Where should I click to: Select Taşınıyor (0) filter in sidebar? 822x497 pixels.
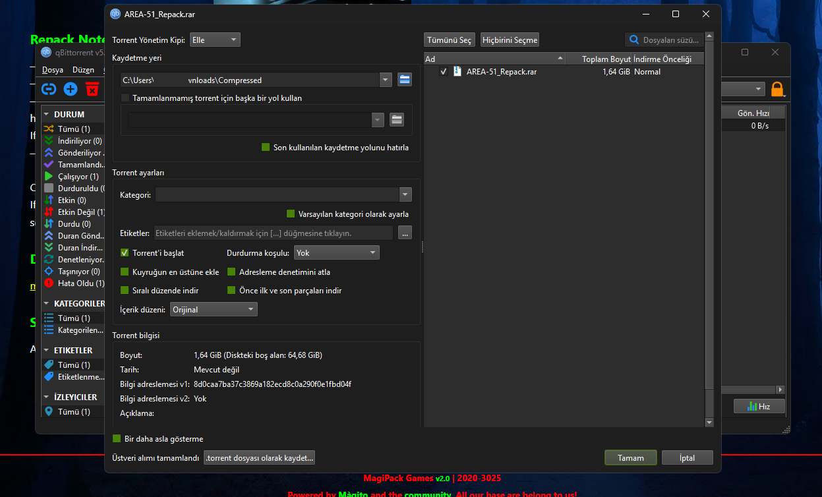[x=73, y=272]
